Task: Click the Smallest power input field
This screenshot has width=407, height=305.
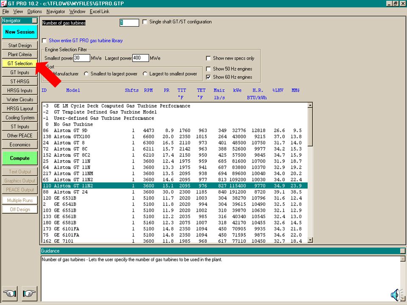Action: coord(82,58)
